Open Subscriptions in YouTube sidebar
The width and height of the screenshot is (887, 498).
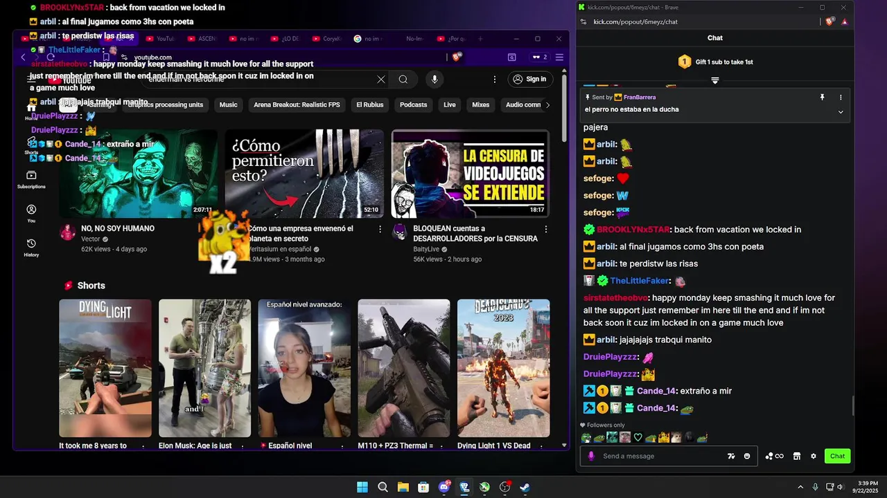pos(31,180)
